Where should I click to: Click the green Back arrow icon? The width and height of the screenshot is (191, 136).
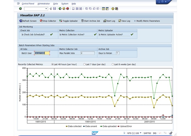(x=60, y=9)
